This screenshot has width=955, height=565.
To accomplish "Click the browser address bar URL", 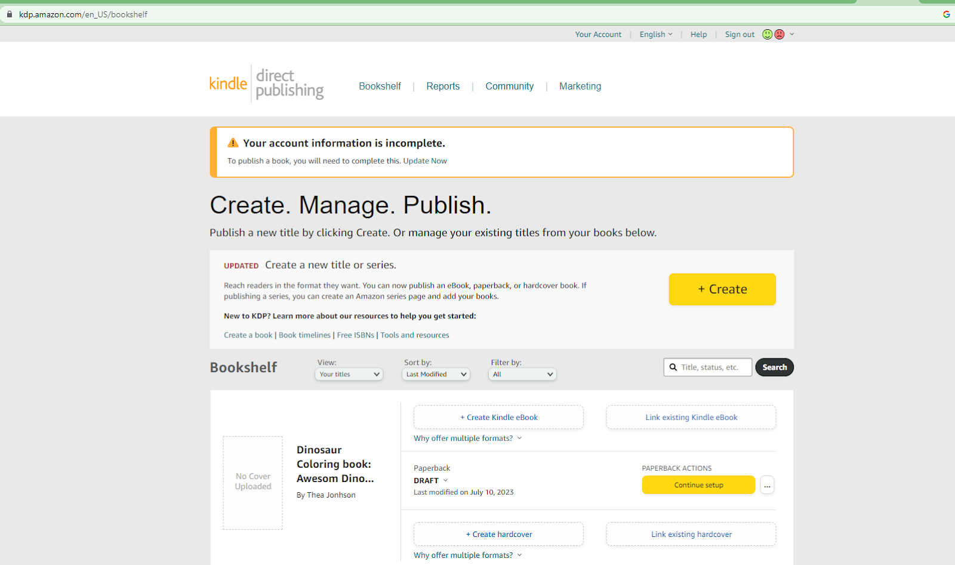I will click(x=83, y=14).
